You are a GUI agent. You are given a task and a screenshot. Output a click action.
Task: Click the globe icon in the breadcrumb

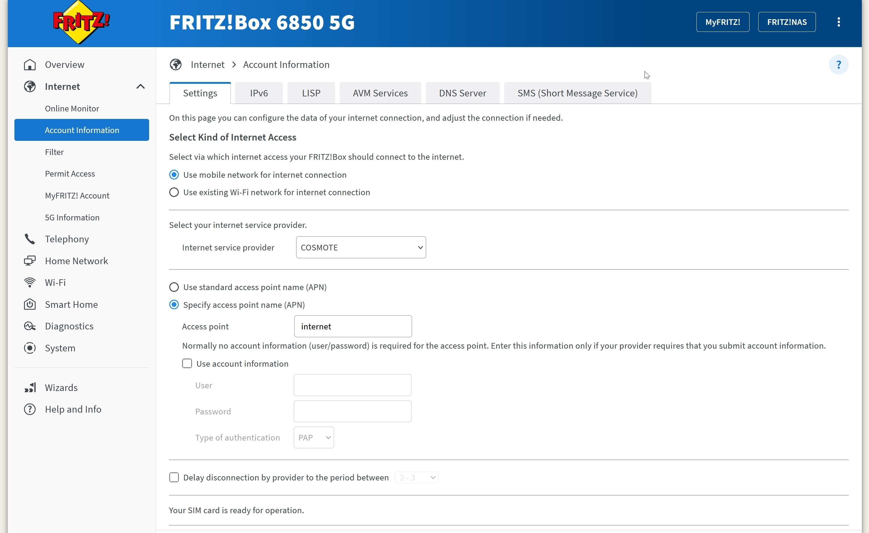coord(176,65)
